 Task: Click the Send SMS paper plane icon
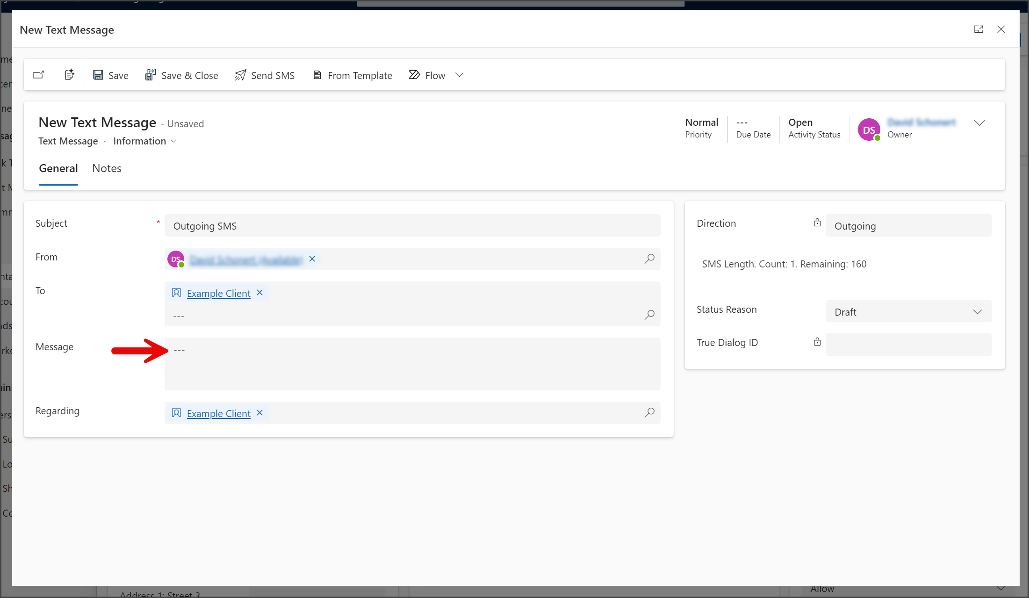click(x=240, y=75)
